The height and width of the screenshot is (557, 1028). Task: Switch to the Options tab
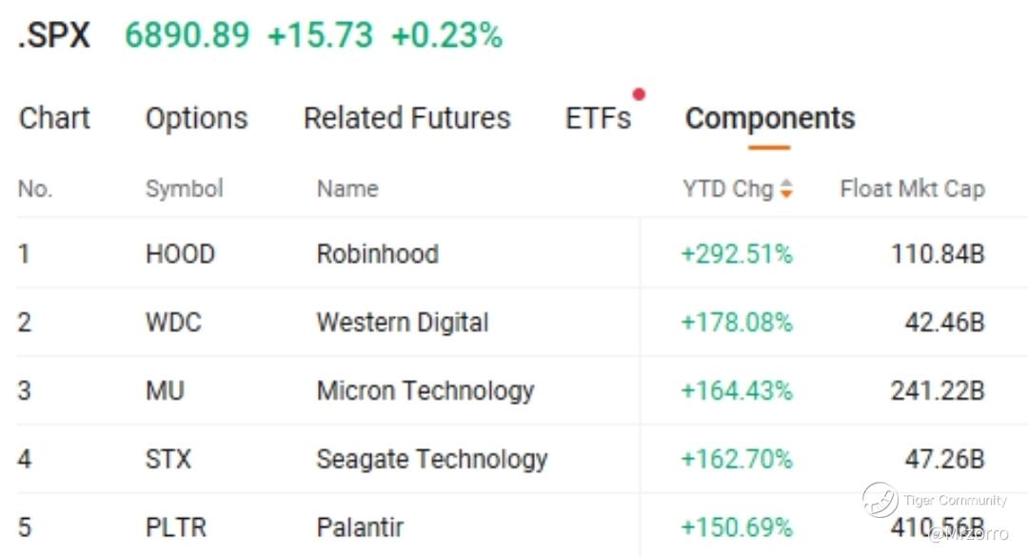pyautogui.click(x=196, y=119)
